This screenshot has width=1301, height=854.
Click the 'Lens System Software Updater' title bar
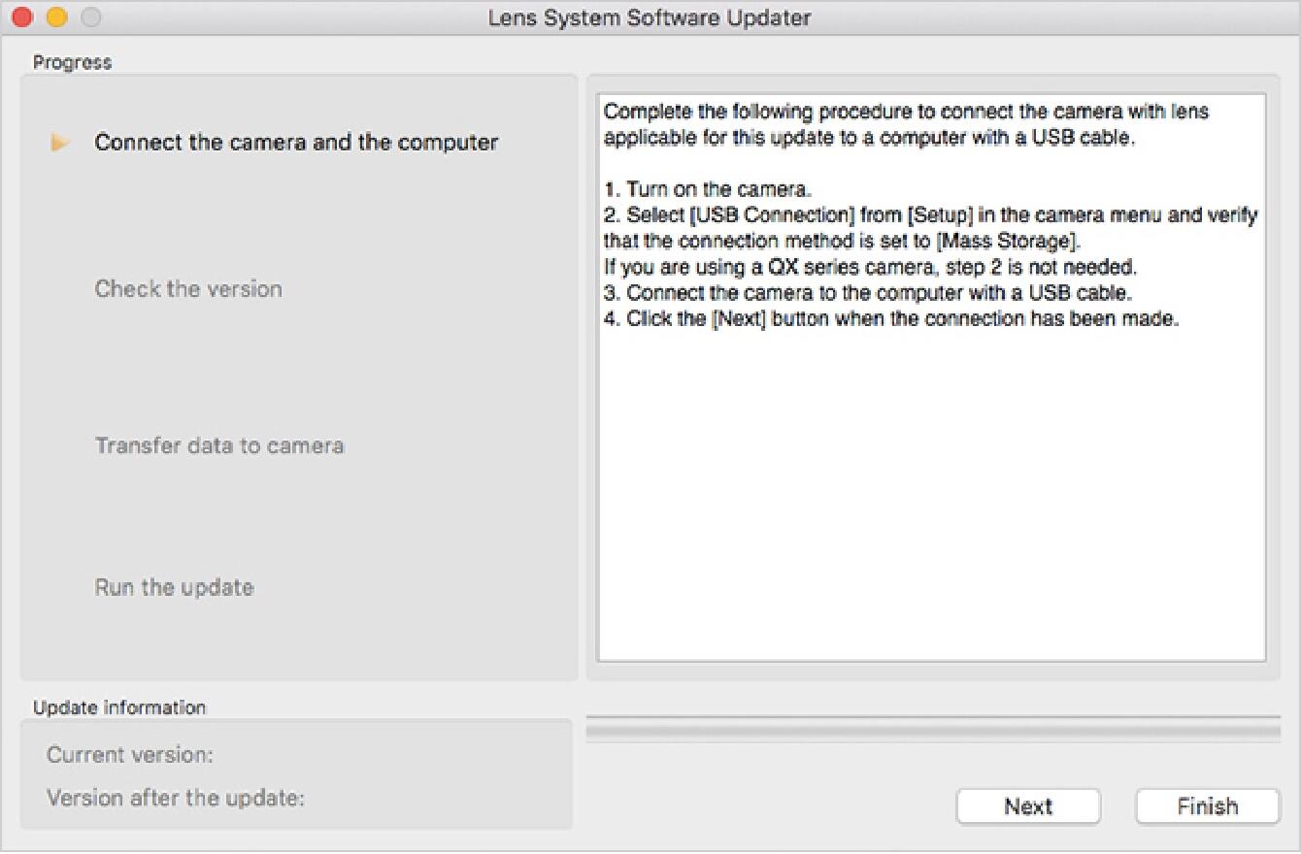pyautogui.click(x=650, y=17)
